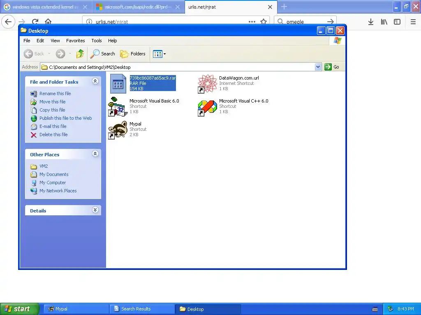
Task: Toggle the browser sidebar icon
Action: [x=397, y=22]
